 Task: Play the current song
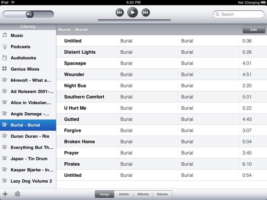pos(132,12)
